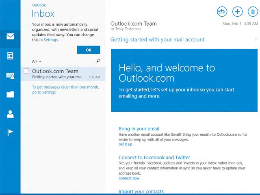Expand the All filter dropdown
Image resolution: width=260 pixels, height=195 pixels.
37,61
